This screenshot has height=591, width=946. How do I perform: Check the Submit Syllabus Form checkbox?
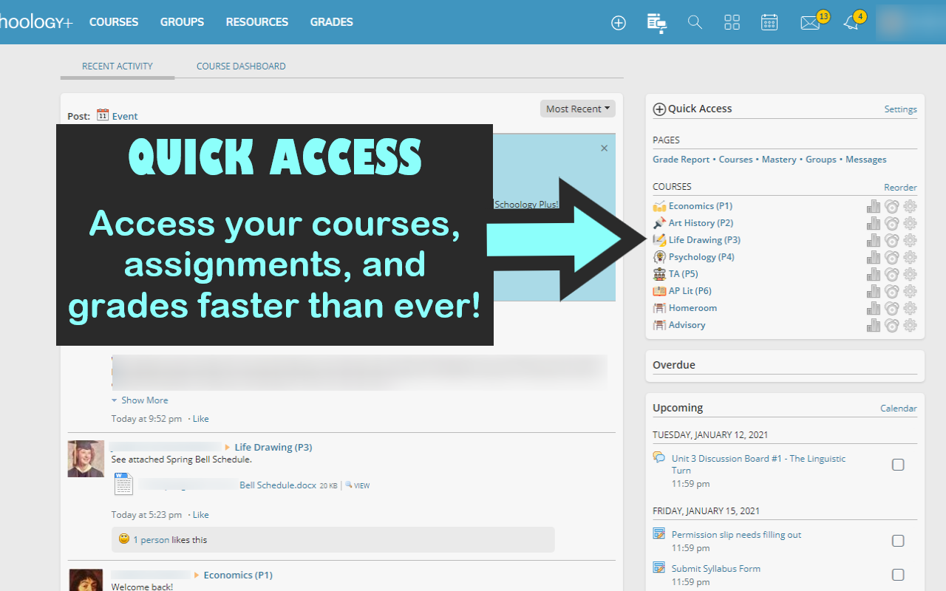898,574
